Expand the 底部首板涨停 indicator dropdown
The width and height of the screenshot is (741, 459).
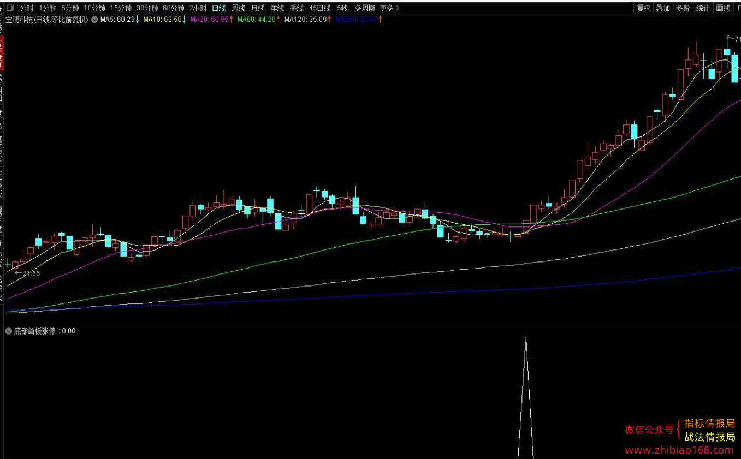(9, 331)
